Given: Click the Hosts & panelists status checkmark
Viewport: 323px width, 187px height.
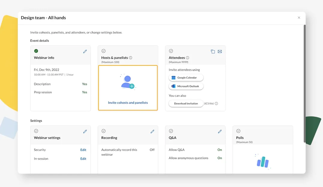Looking at the screenshot, I should tap(104, 51).
